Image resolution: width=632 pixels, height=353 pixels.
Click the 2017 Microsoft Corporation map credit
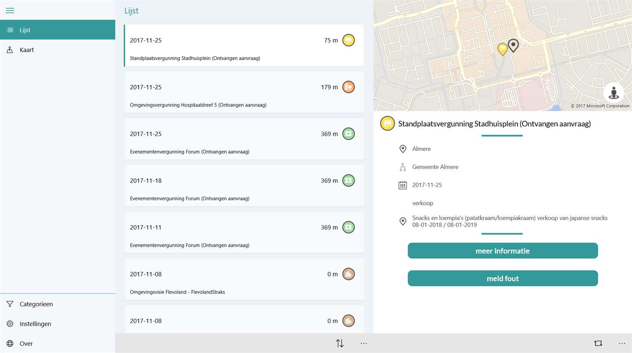(600, 106)
